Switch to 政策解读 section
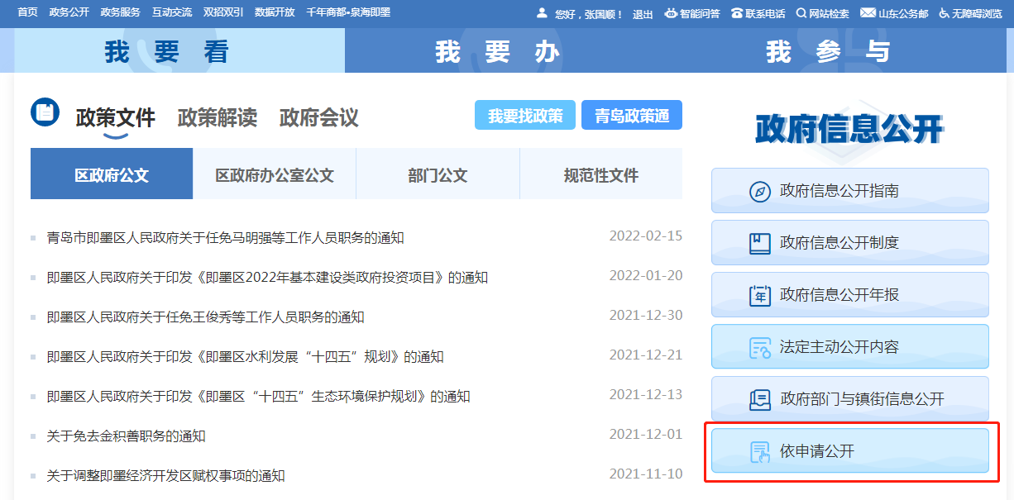Viewport: 1014px width, 500px height. point(217,117)
